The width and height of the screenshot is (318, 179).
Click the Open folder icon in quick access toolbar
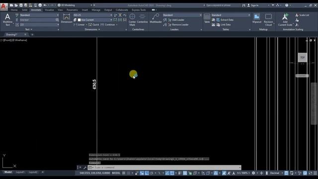click(16, 5)
